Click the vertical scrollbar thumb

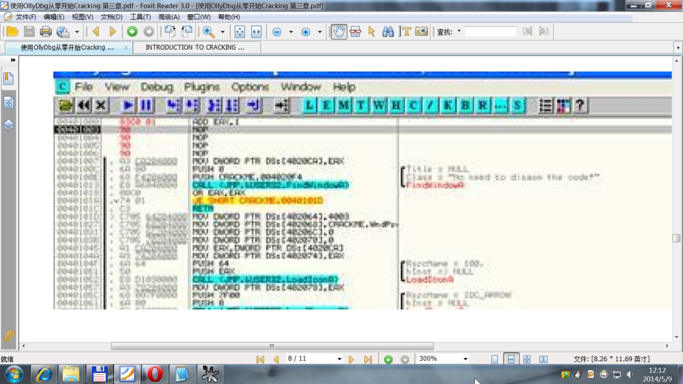coord(676,238)
